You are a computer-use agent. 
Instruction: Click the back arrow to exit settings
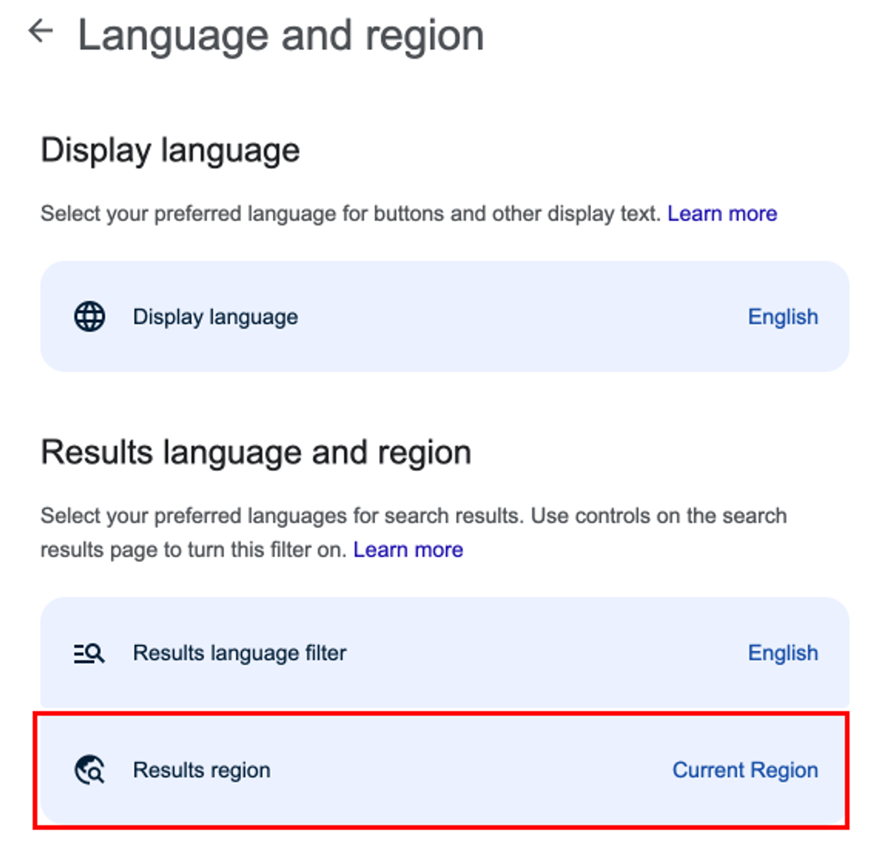pos(42,30)
